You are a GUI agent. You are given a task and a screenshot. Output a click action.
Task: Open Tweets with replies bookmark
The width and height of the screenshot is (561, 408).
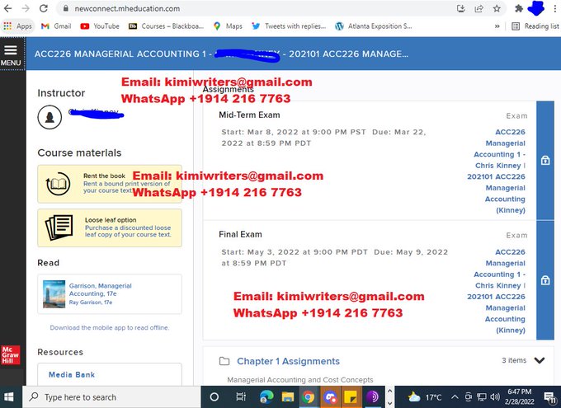point(289,26)
